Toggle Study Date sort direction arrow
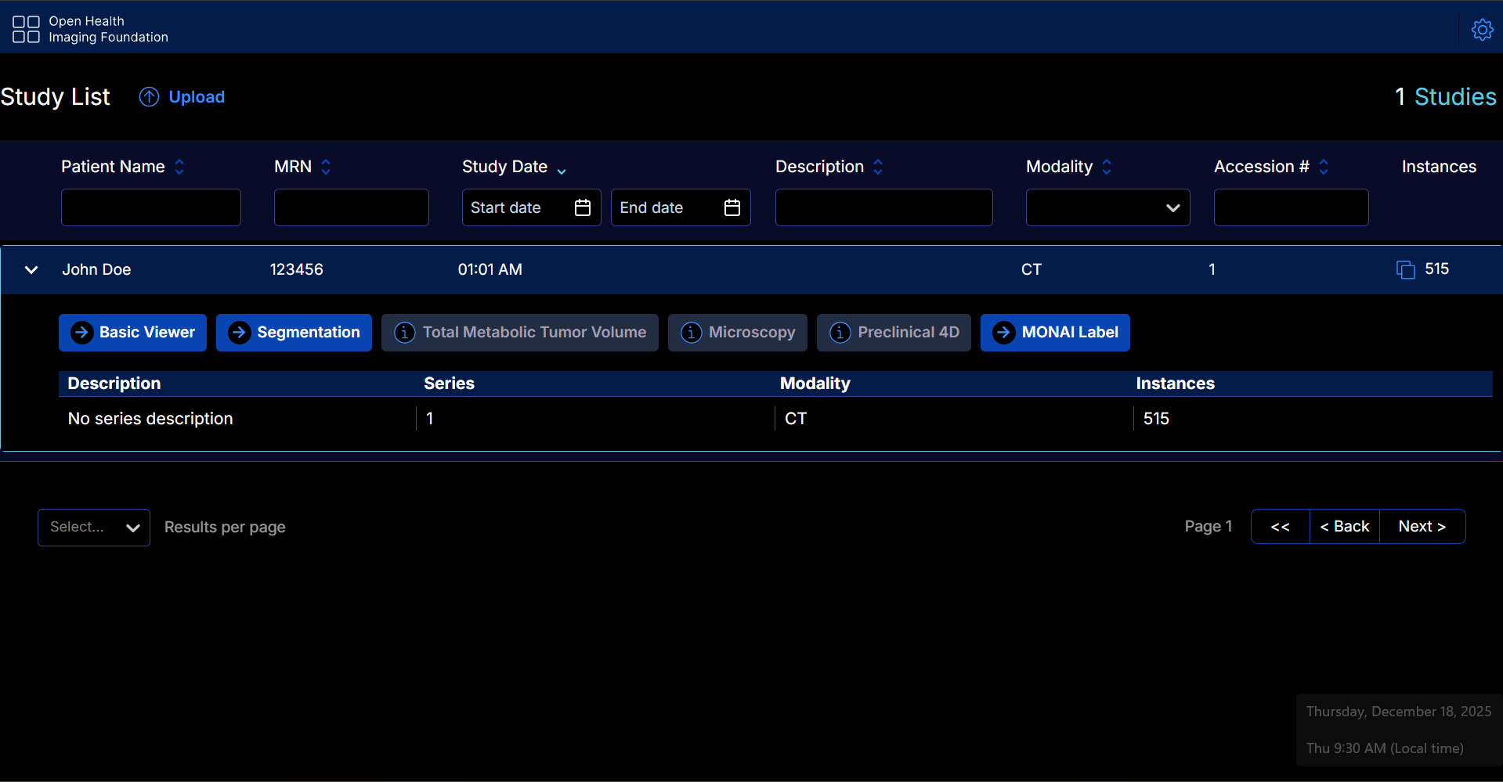Image resolution: width=1503 pixels, height=782 pixels. tap(562, 171)
